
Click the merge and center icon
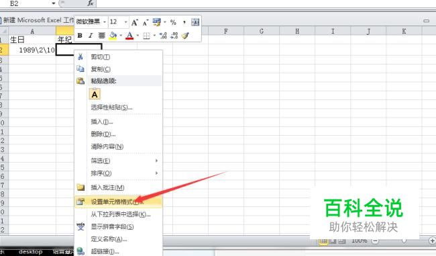click(195, 22)
